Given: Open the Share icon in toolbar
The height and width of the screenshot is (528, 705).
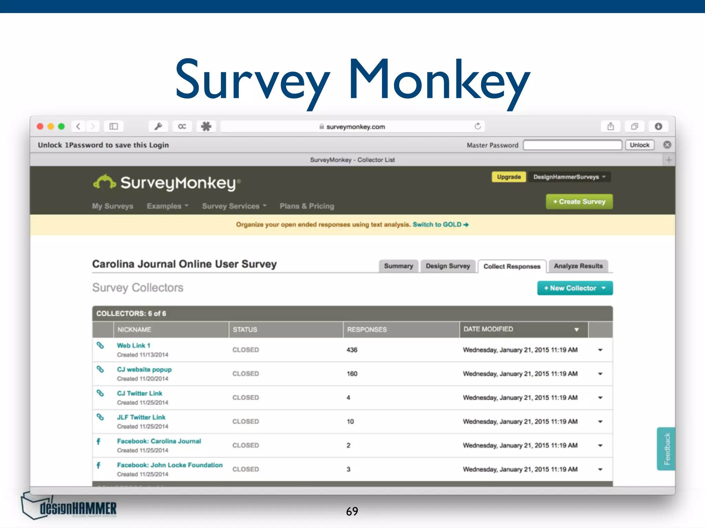Looking at the screenshot, I should coord(611,126).
